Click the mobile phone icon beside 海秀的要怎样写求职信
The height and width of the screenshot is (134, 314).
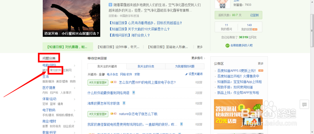coord(124,103)
